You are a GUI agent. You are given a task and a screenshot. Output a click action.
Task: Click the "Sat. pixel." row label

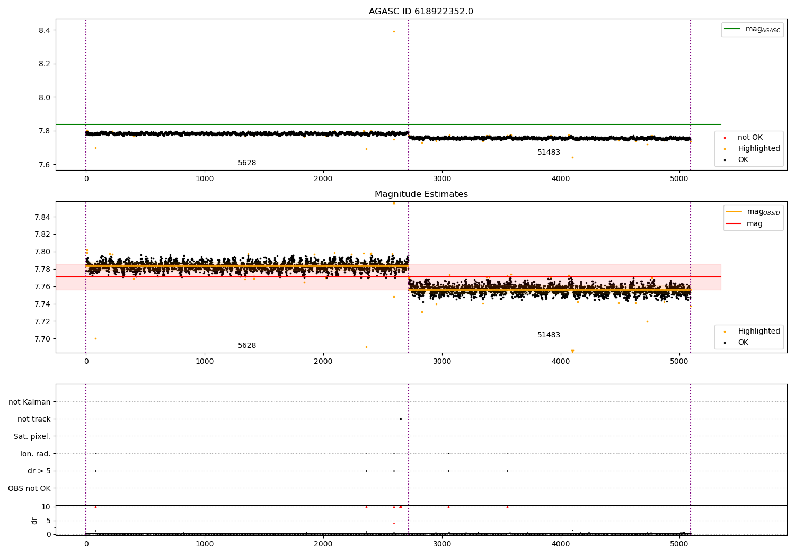[x=32, y=436]
